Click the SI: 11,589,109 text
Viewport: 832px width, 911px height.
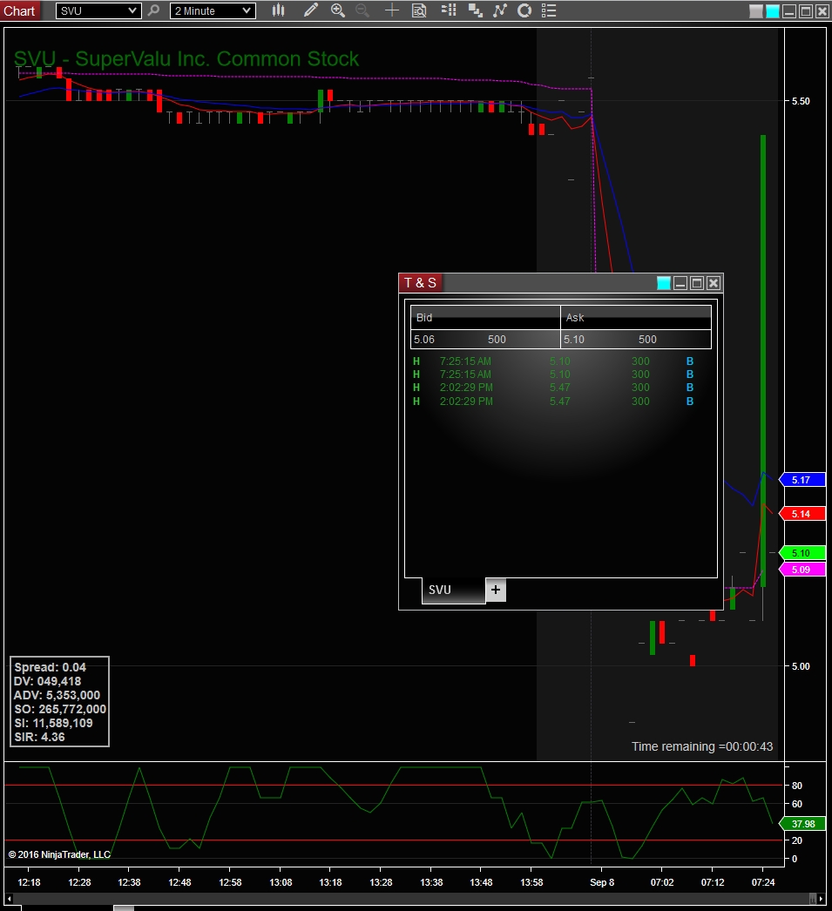click(53, 724)
